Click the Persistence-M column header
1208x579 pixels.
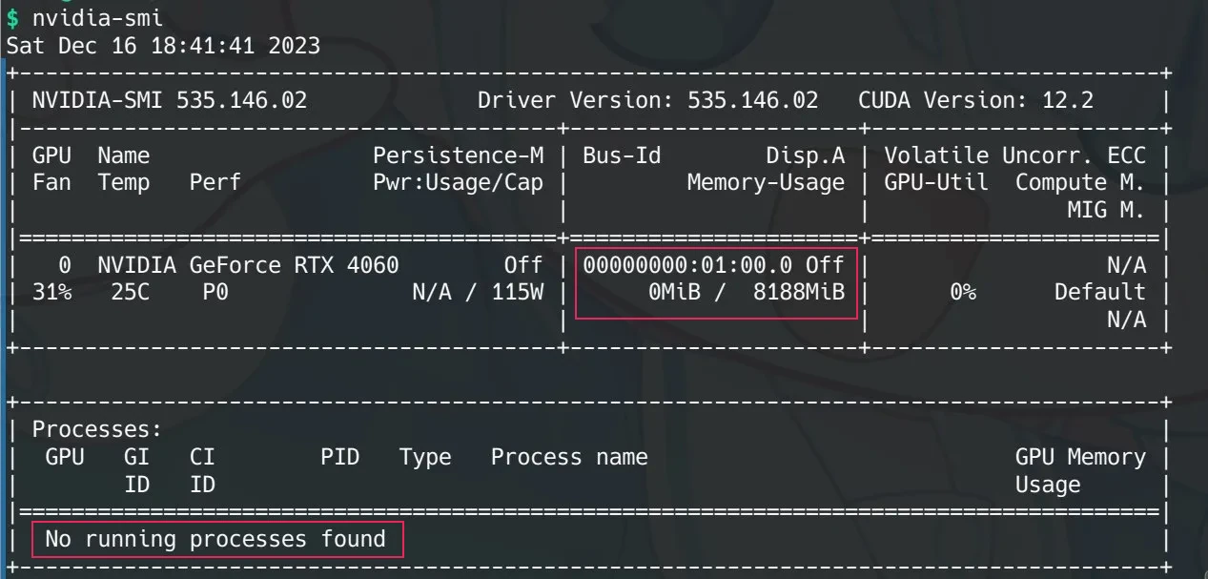coord(458,155)
